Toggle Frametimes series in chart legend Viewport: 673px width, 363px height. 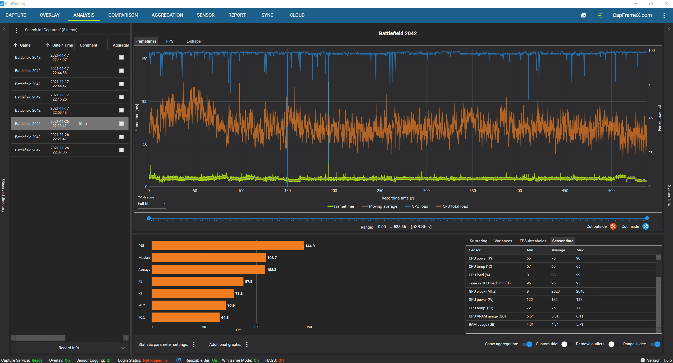(x=341, y=206)
